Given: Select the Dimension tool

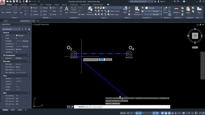Looking at the screenshot, I should click(73, 10).
